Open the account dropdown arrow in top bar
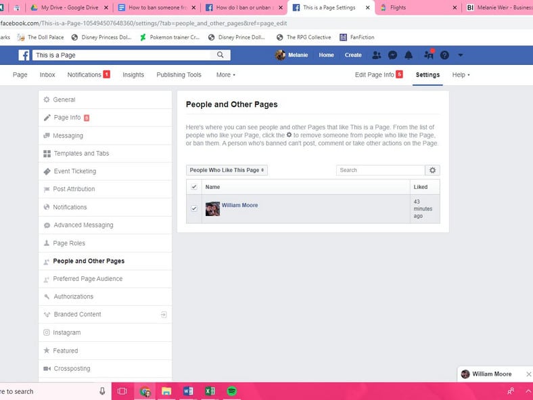Viewport: 533px width, 400px height. click(460, 55)
